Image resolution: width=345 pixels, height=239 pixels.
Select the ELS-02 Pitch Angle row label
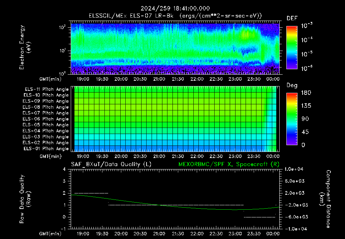point(46,143)
